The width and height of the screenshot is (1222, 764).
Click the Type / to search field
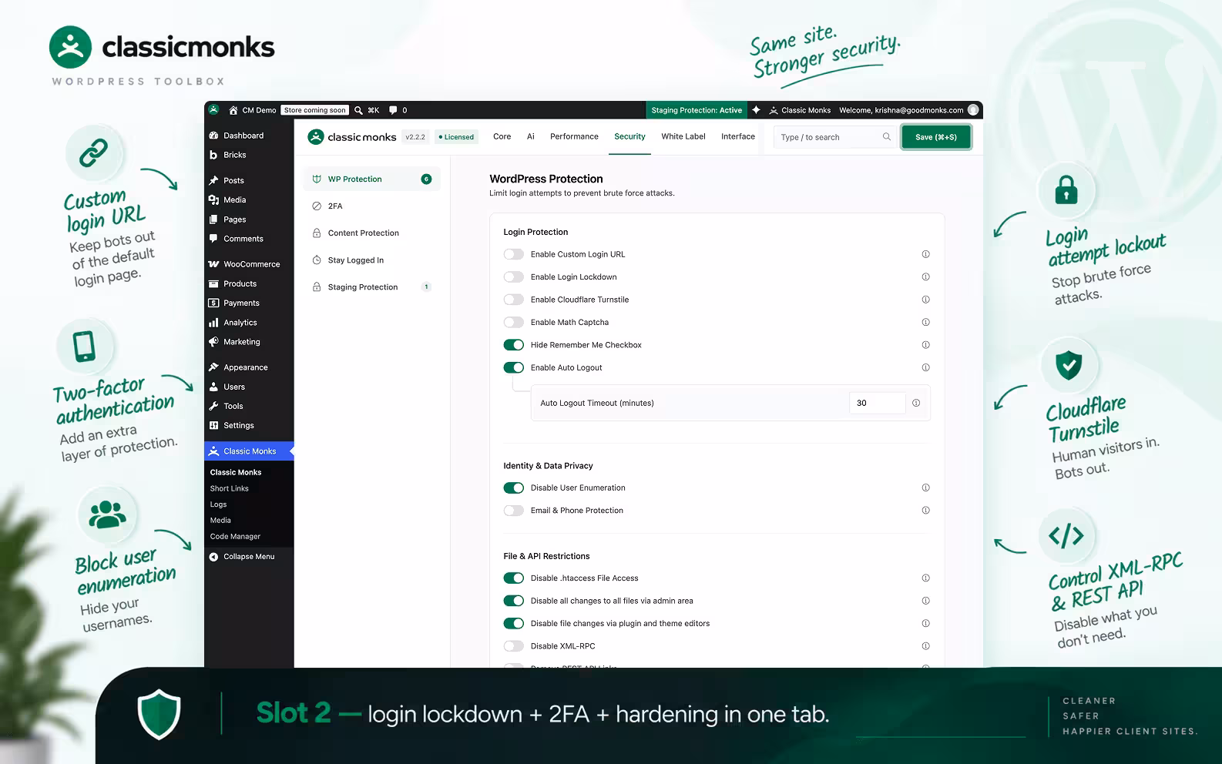tap(834, 137)
